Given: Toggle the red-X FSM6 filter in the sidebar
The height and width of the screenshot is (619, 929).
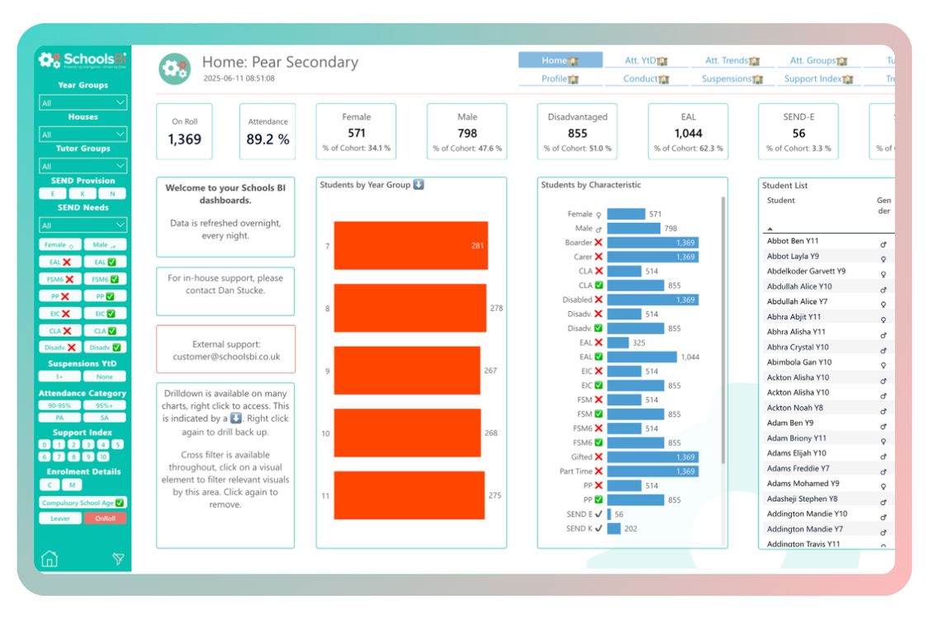Looking at the screenshot, I should [x=59, y=279].
